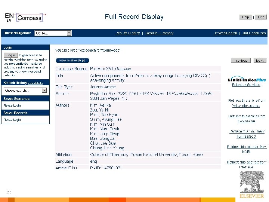Click the College of Pharmacy affiliation text
This screenshot has height=202, width=269.
coord(147,154)
